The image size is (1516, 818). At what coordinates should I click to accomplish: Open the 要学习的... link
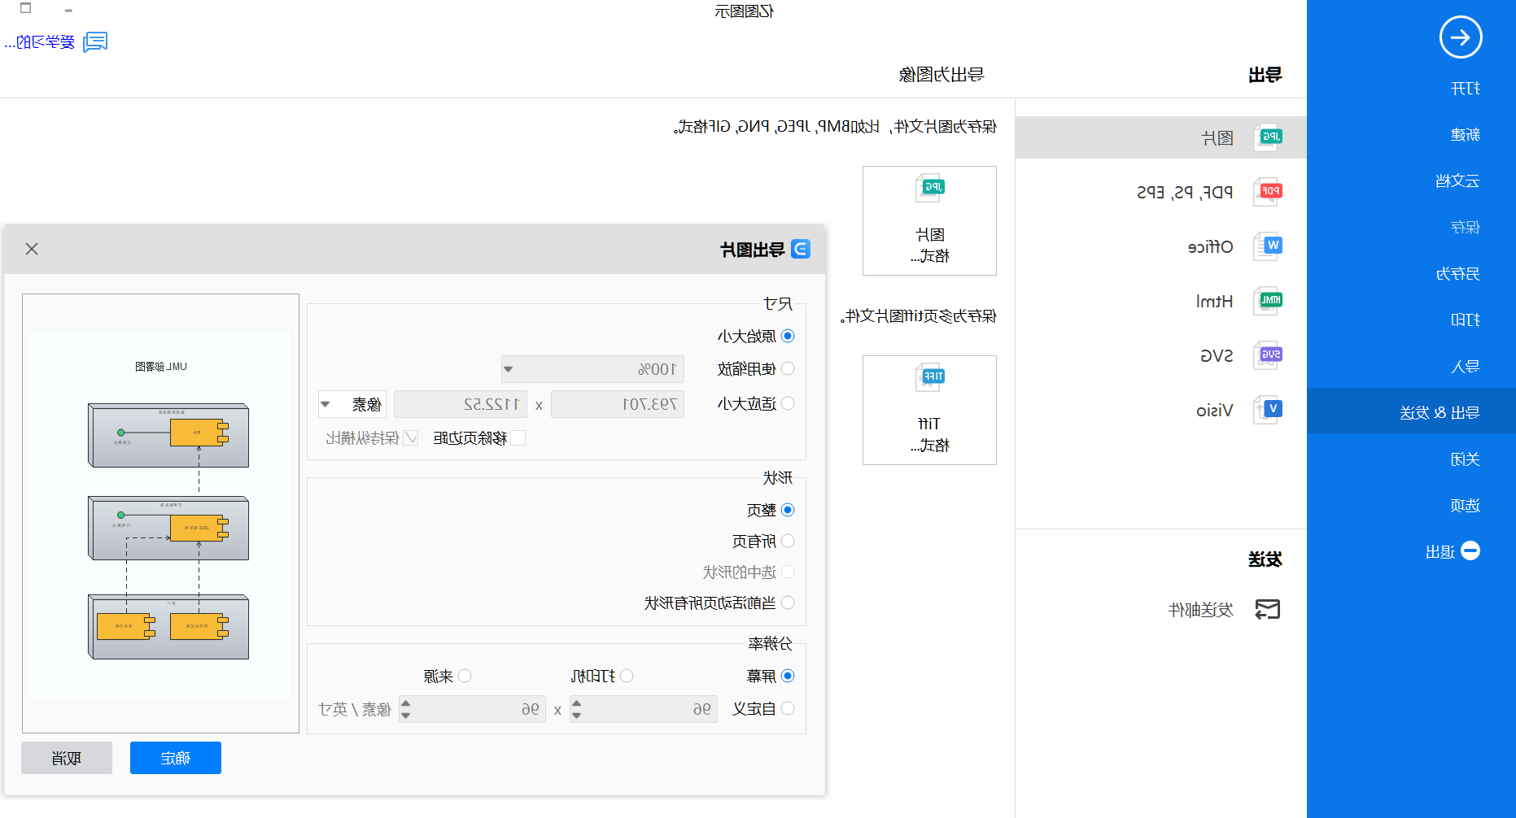40,42
